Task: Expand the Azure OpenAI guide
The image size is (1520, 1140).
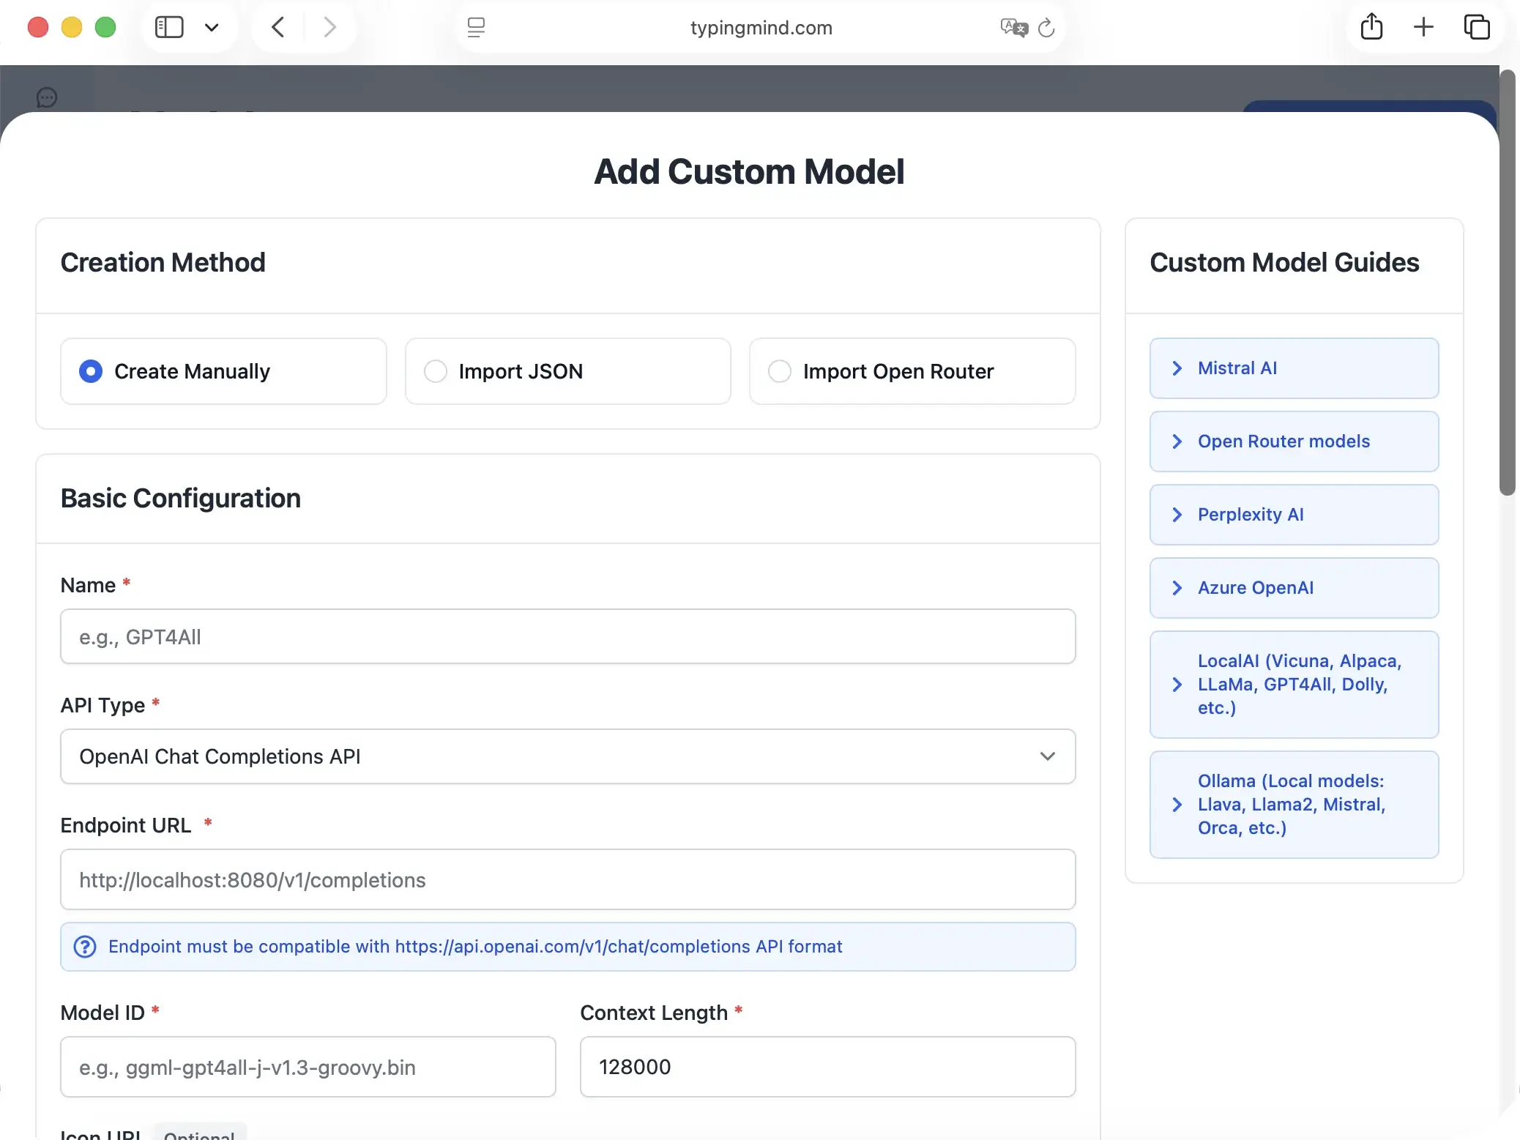Action: coord(1294,588)
